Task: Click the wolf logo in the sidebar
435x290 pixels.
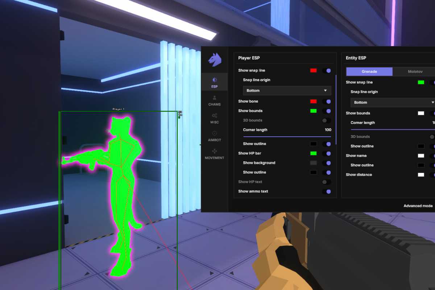Action: coord(214,59)
